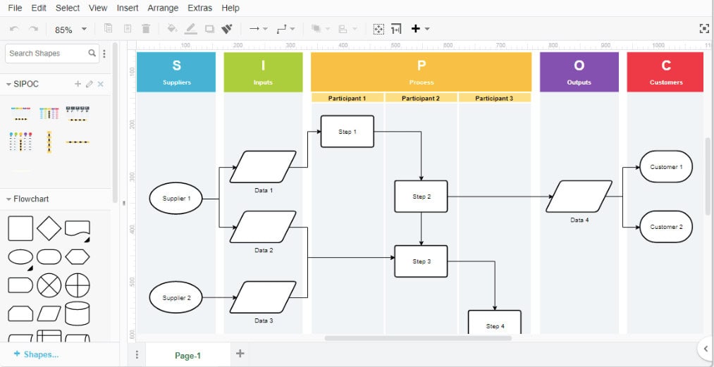
Task: Pick the delay D-shaped shape
Action: point(20,285)
